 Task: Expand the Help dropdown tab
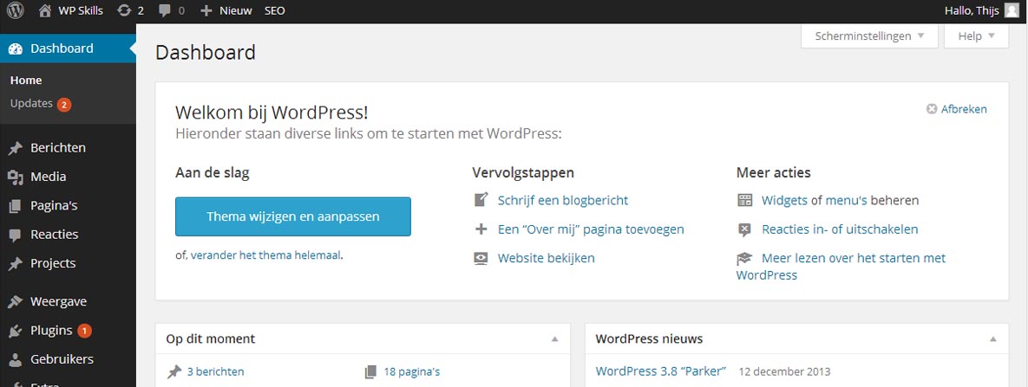976,36
